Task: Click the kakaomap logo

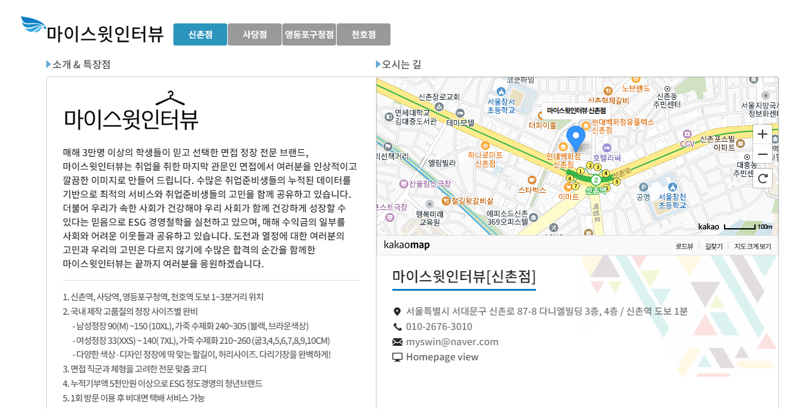Action: [407, 245]
